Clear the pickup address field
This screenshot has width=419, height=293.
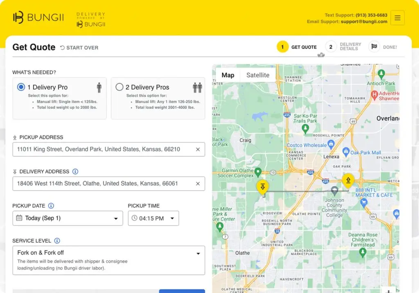[198, 149]
